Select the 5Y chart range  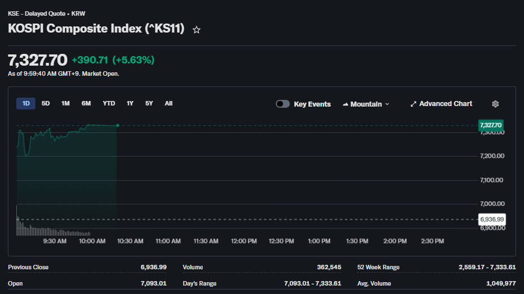(x=149, y=103)
